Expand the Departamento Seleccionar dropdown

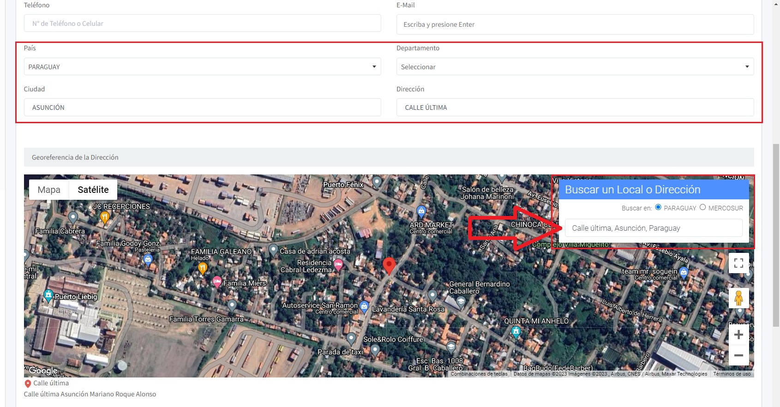tap(575, 66)
